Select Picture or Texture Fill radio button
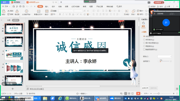This screenshot has height=101, width=180. tap(144, 43)
